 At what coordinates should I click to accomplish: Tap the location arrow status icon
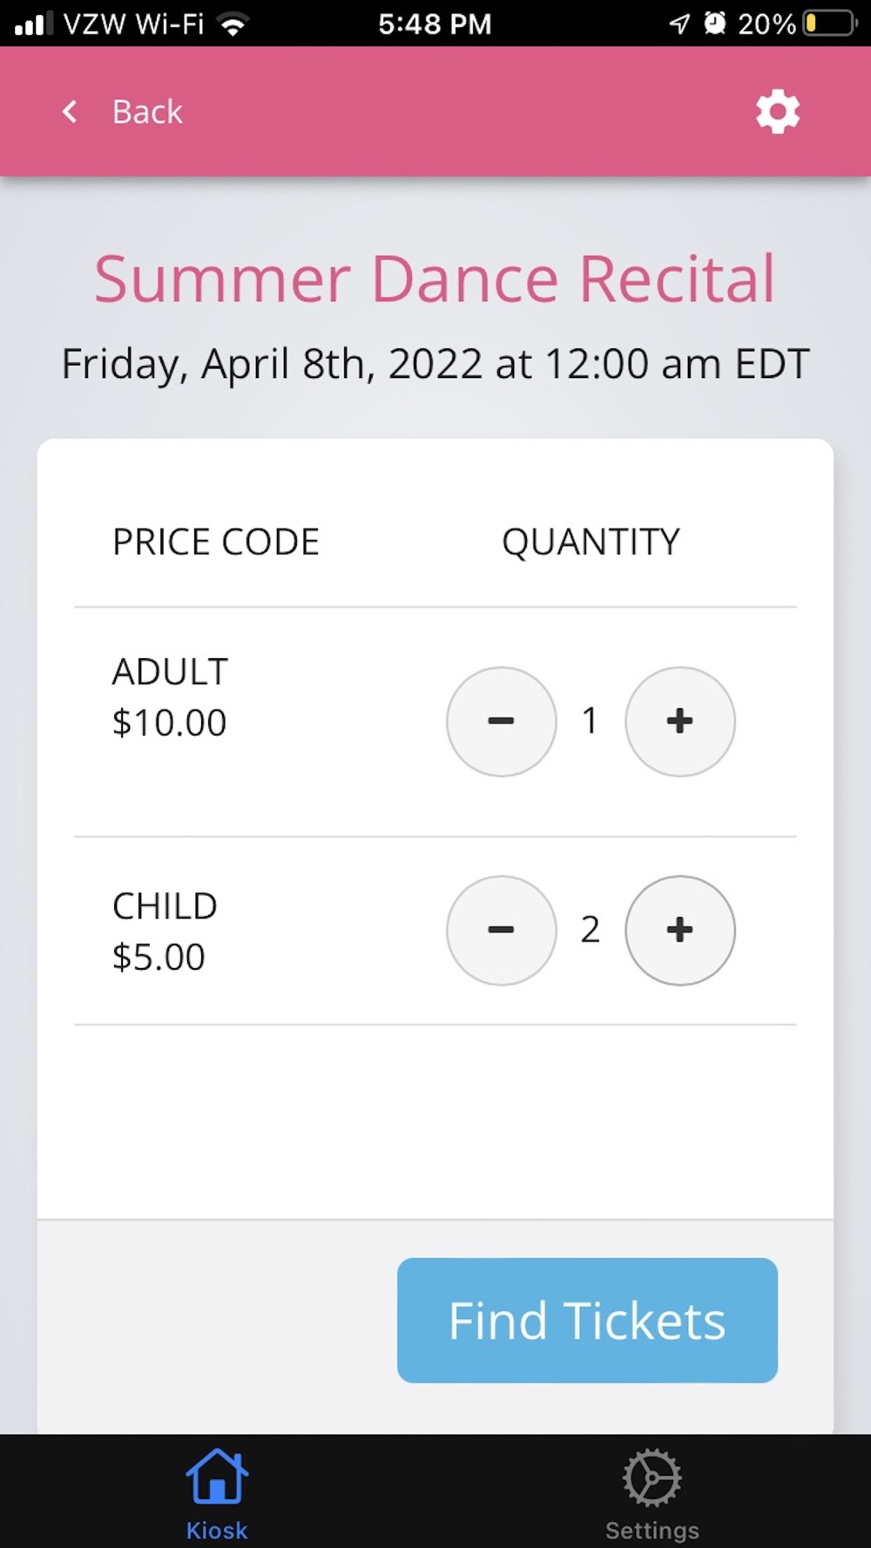click(x=679, y=24)
